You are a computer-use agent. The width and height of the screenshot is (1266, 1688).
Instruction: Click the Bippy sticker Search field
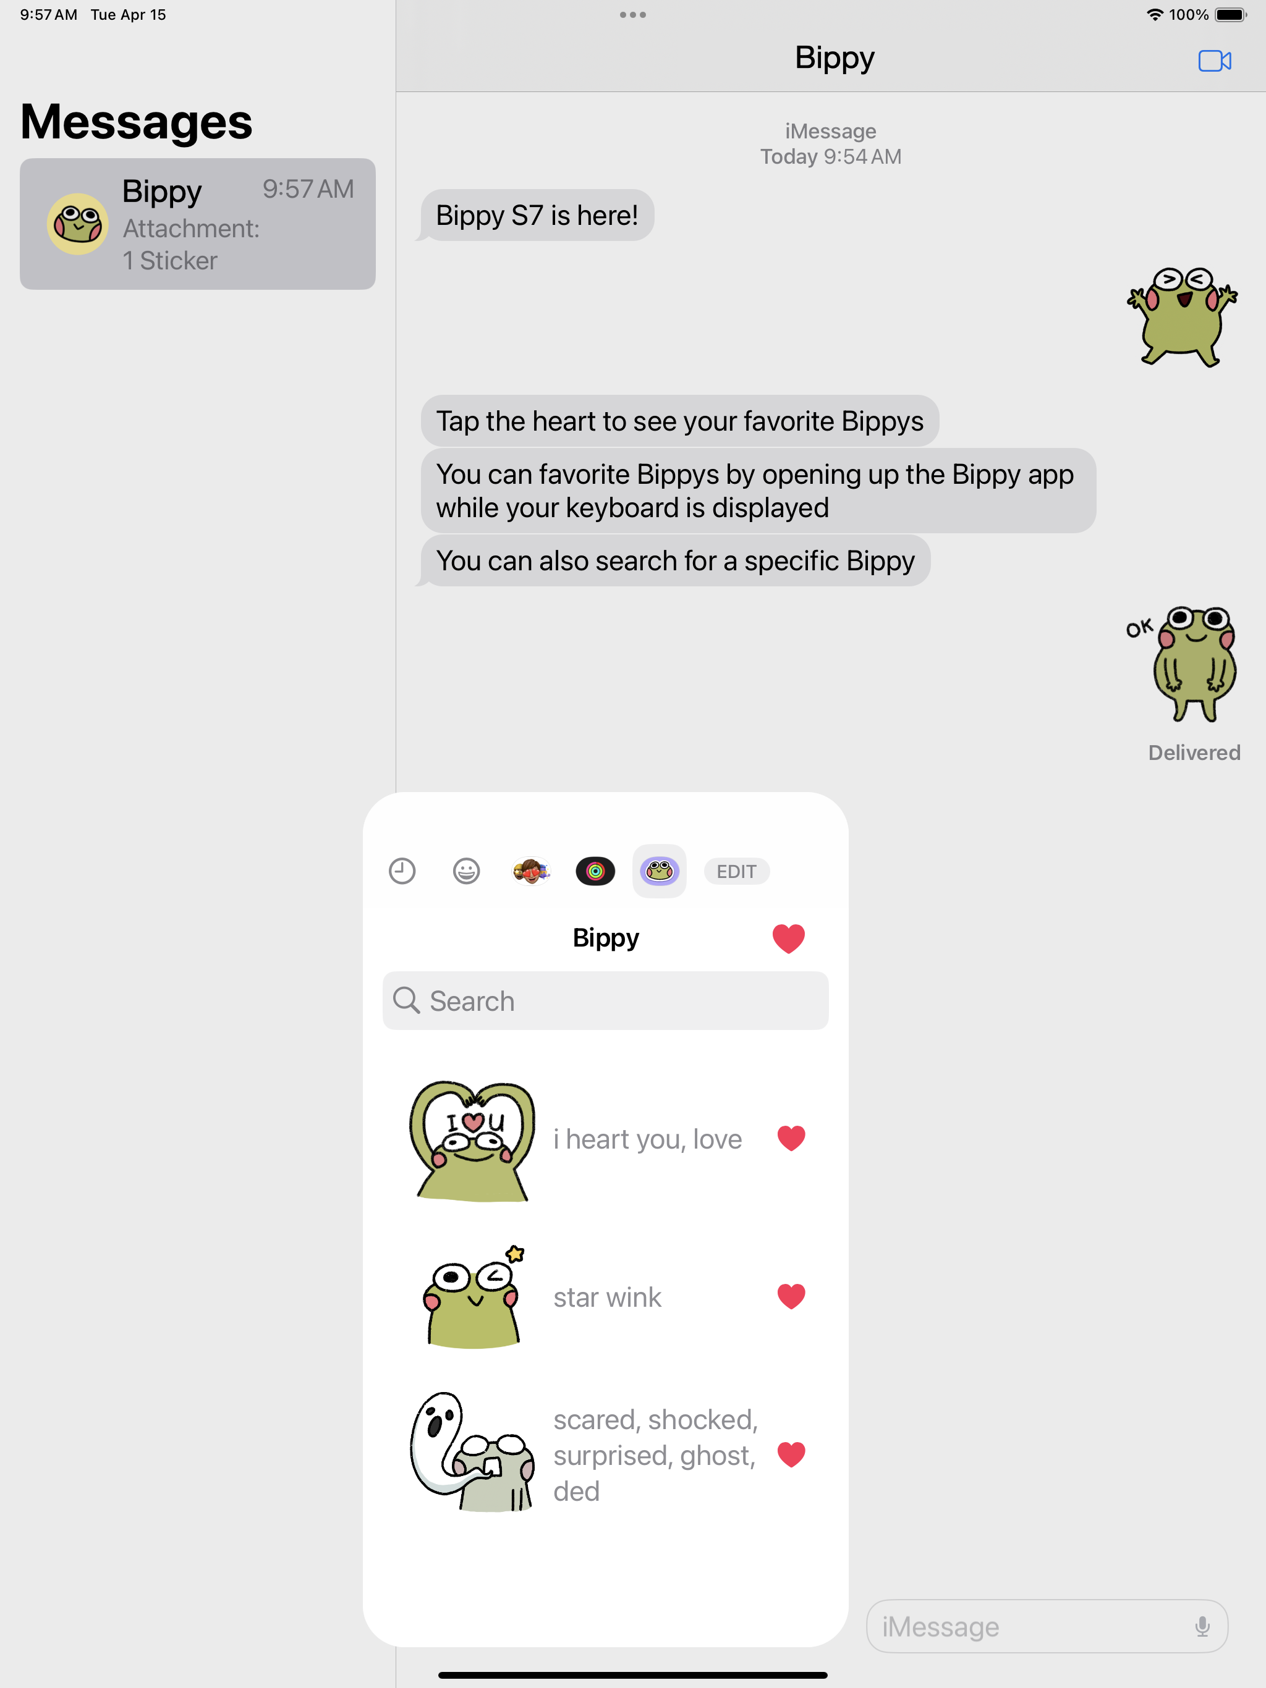click(x=606, y=1000)
